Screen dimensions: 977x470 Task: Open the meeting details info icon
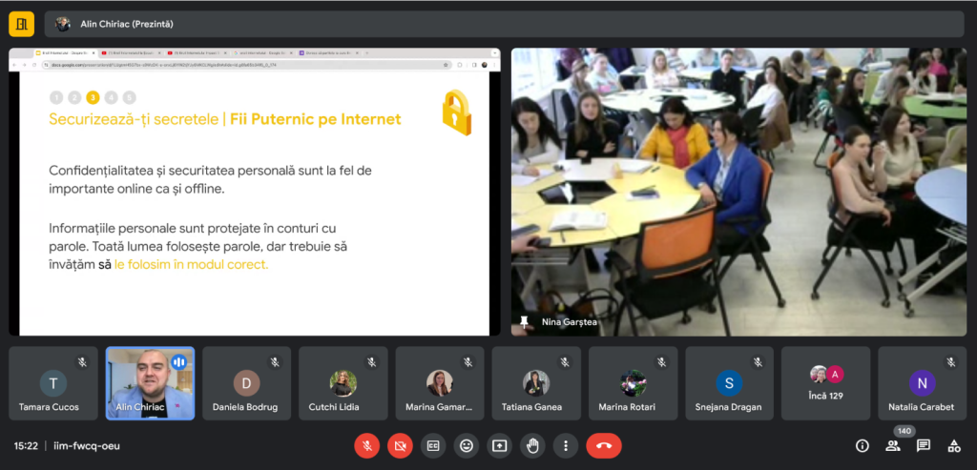coord(863,445)
